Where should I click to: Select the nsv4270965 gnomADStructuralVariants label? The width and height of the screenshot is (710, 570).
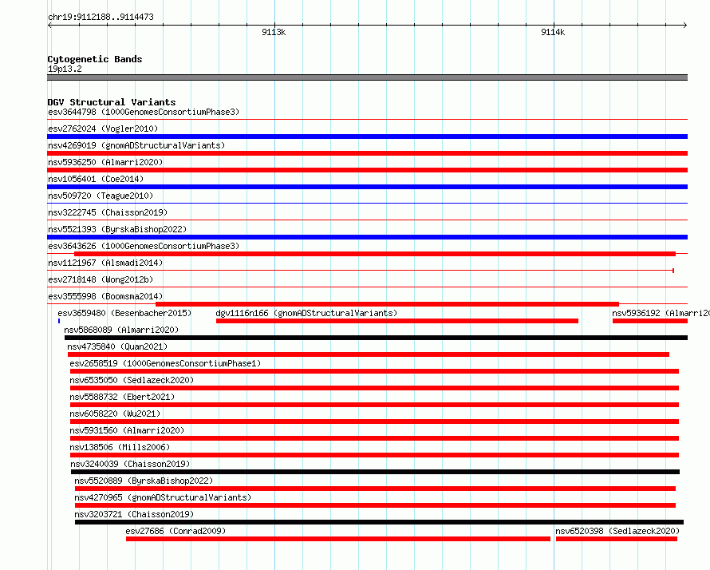tap(163, 497)
